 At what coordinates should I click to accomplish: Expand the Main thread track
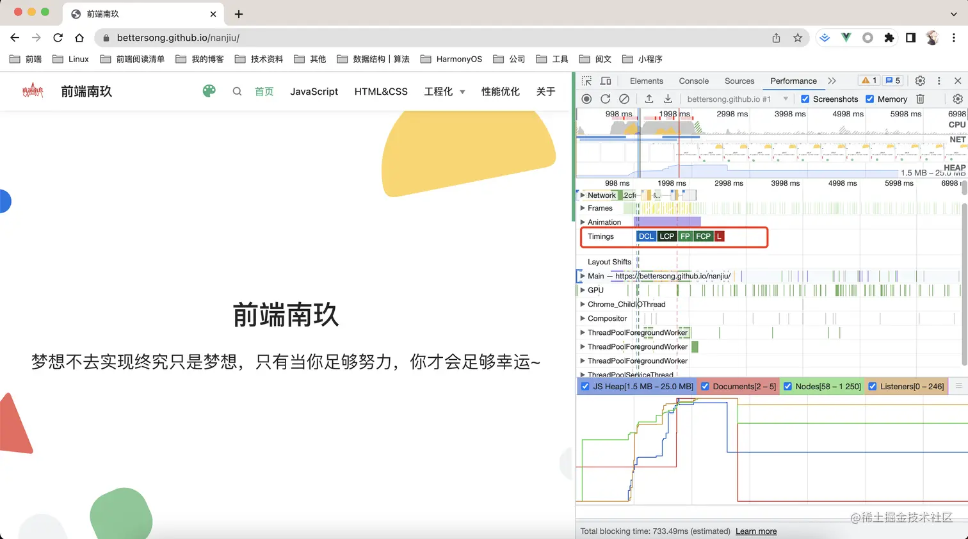pyautogui.click(x=583, y=276)
